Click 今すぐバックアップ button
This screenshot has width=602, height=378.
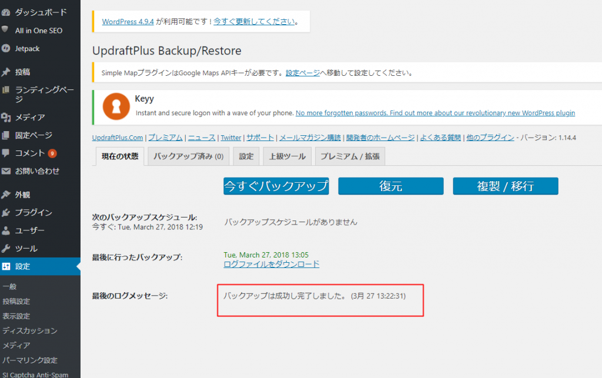(276, 186)
